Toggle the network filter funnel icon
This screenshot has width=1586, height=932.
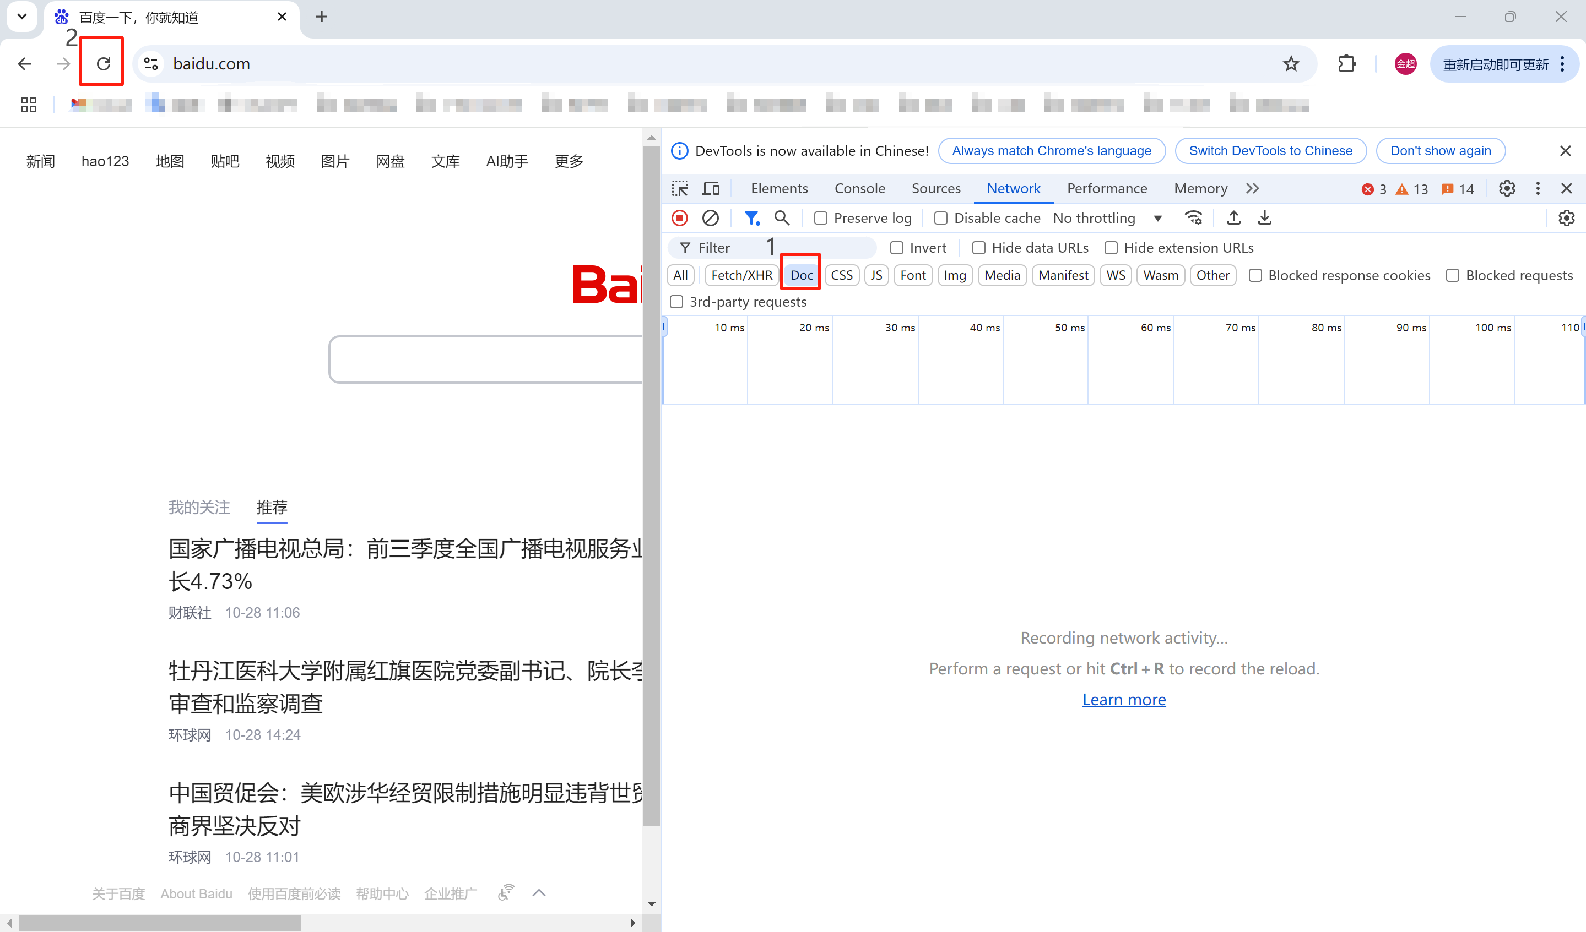751,218
